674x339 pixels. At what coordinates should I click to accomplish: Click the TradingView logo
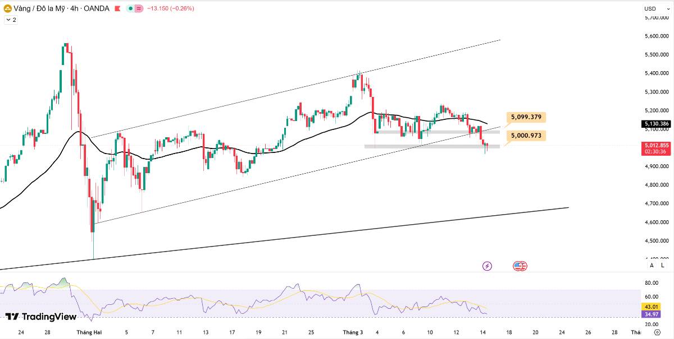40,317
